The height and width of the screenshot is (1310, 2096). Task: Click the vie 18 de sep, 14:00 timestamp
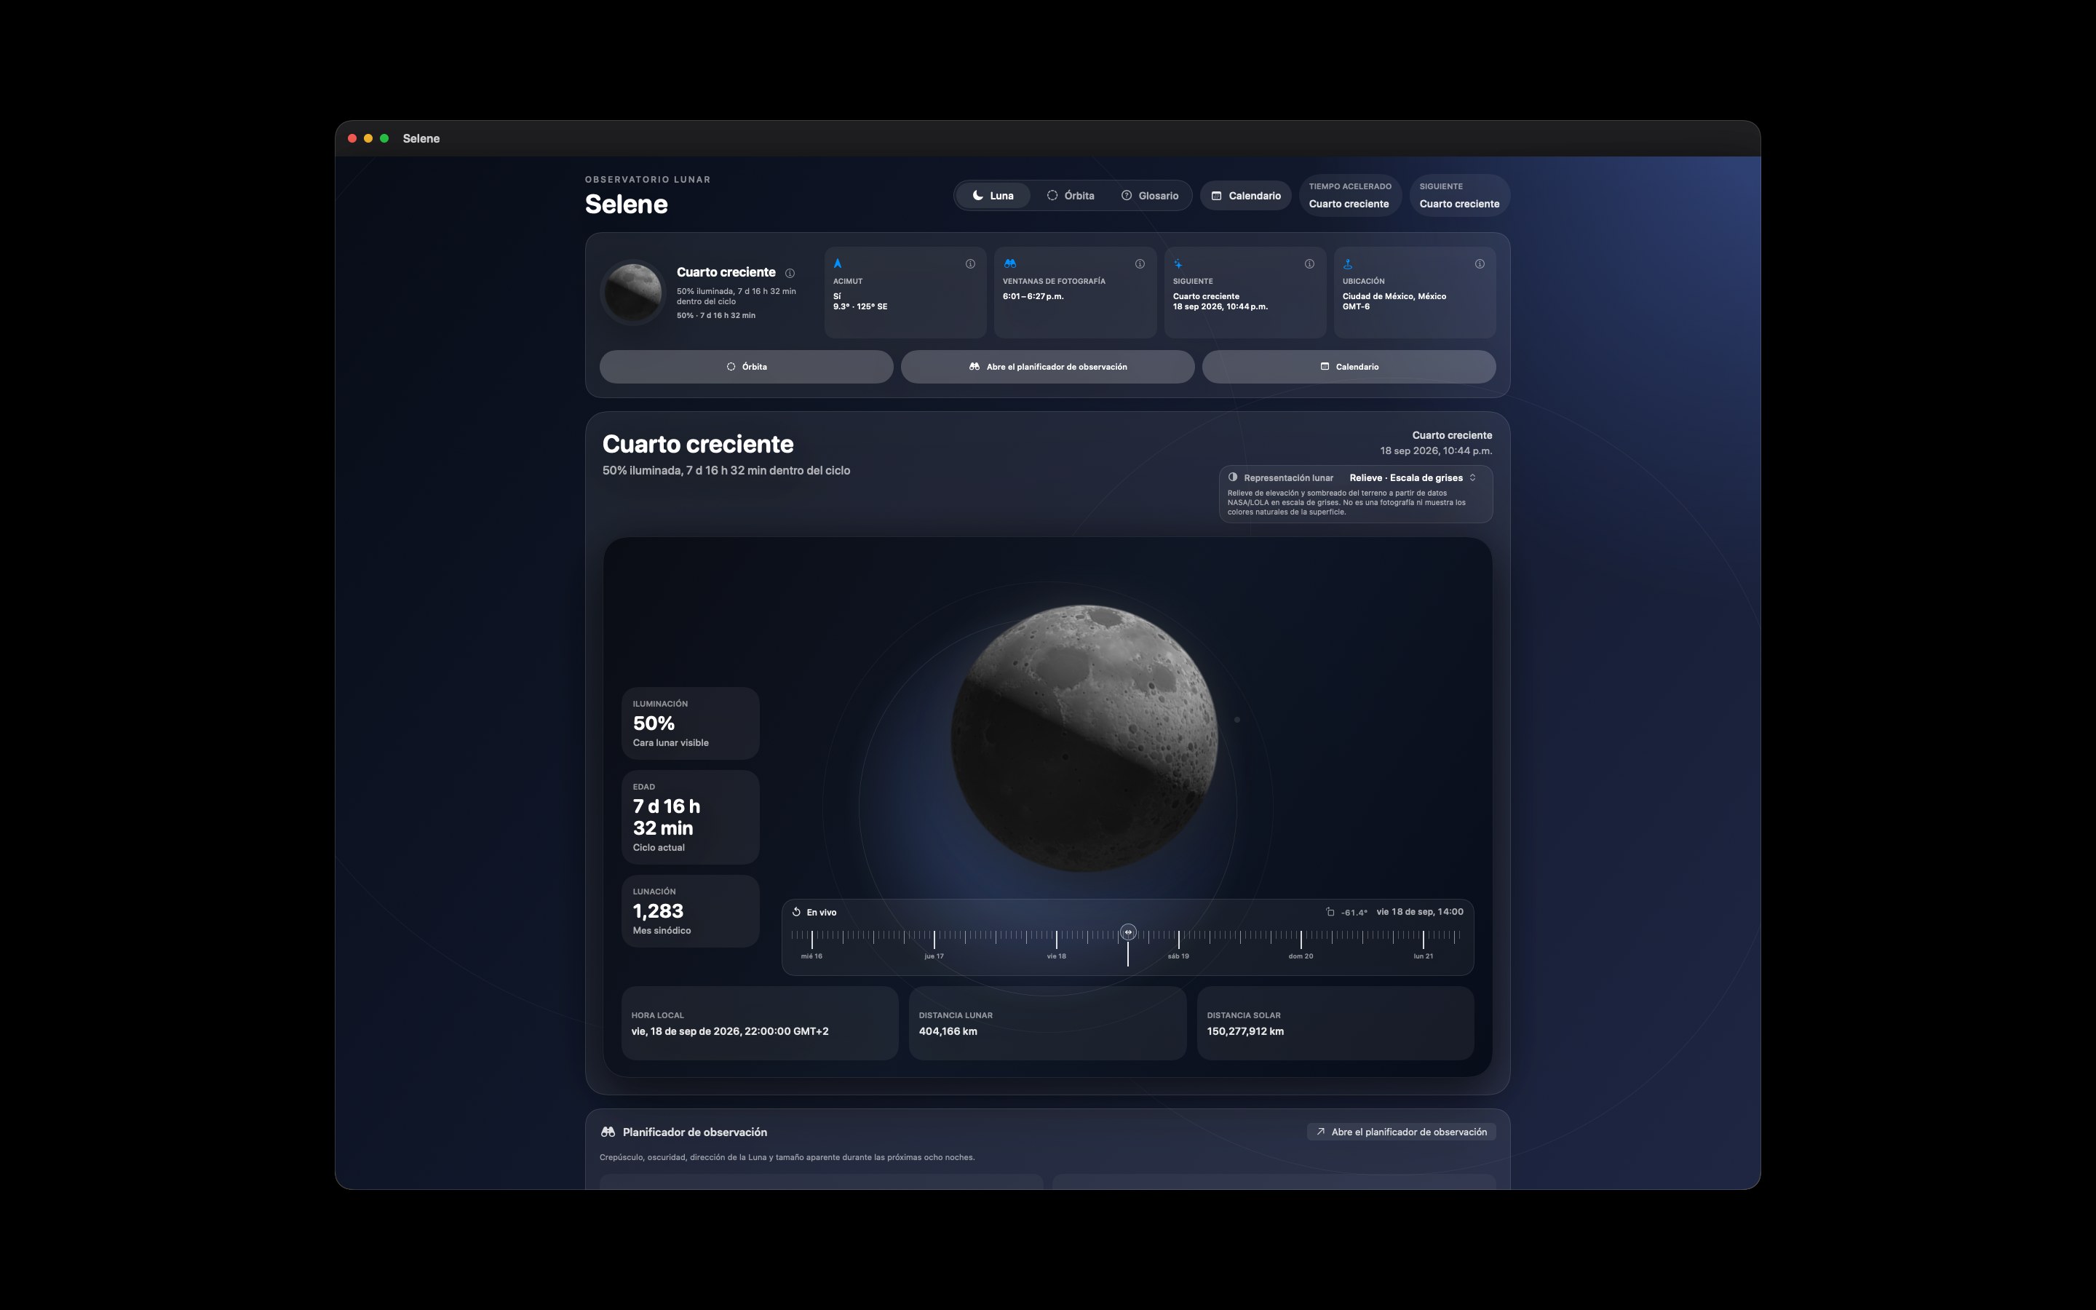pyautogui.click(x=1420, y=911)
